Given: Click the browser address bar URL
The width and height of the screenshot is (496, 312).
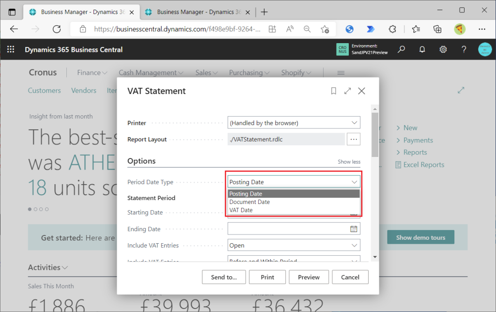Looking at the screenshot, I should tap(177, 29).
